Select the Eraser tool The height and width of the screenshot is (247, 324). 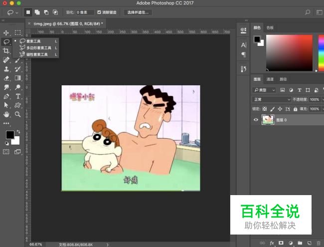[6, 78]
